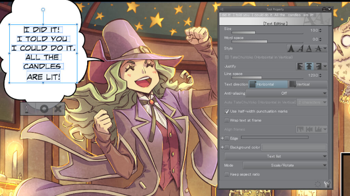This screenshot has height=196, width=350.
Task: Confirm text edit with the circle icon
Action: (44, 109)
